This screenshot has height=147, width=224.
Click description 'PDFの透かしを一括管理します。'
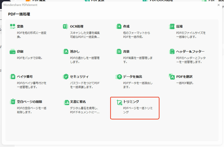pyautogui.click(x=85, y=60)
